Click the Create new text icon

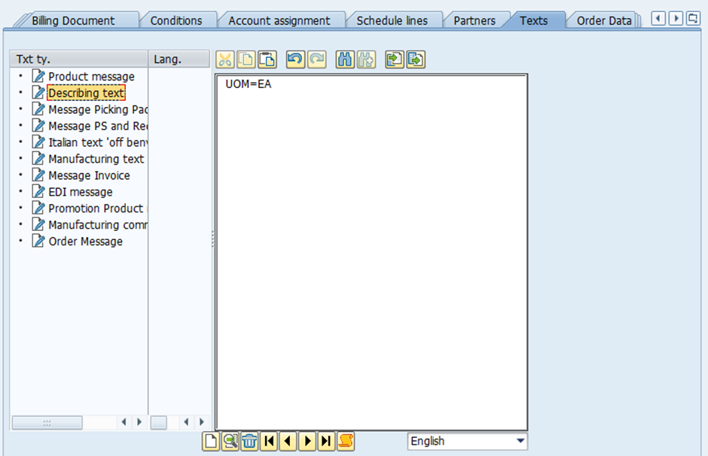211,441
